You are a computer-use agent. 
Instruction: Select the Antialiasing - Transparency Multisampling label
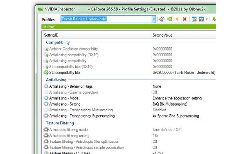tap(81, 110)
